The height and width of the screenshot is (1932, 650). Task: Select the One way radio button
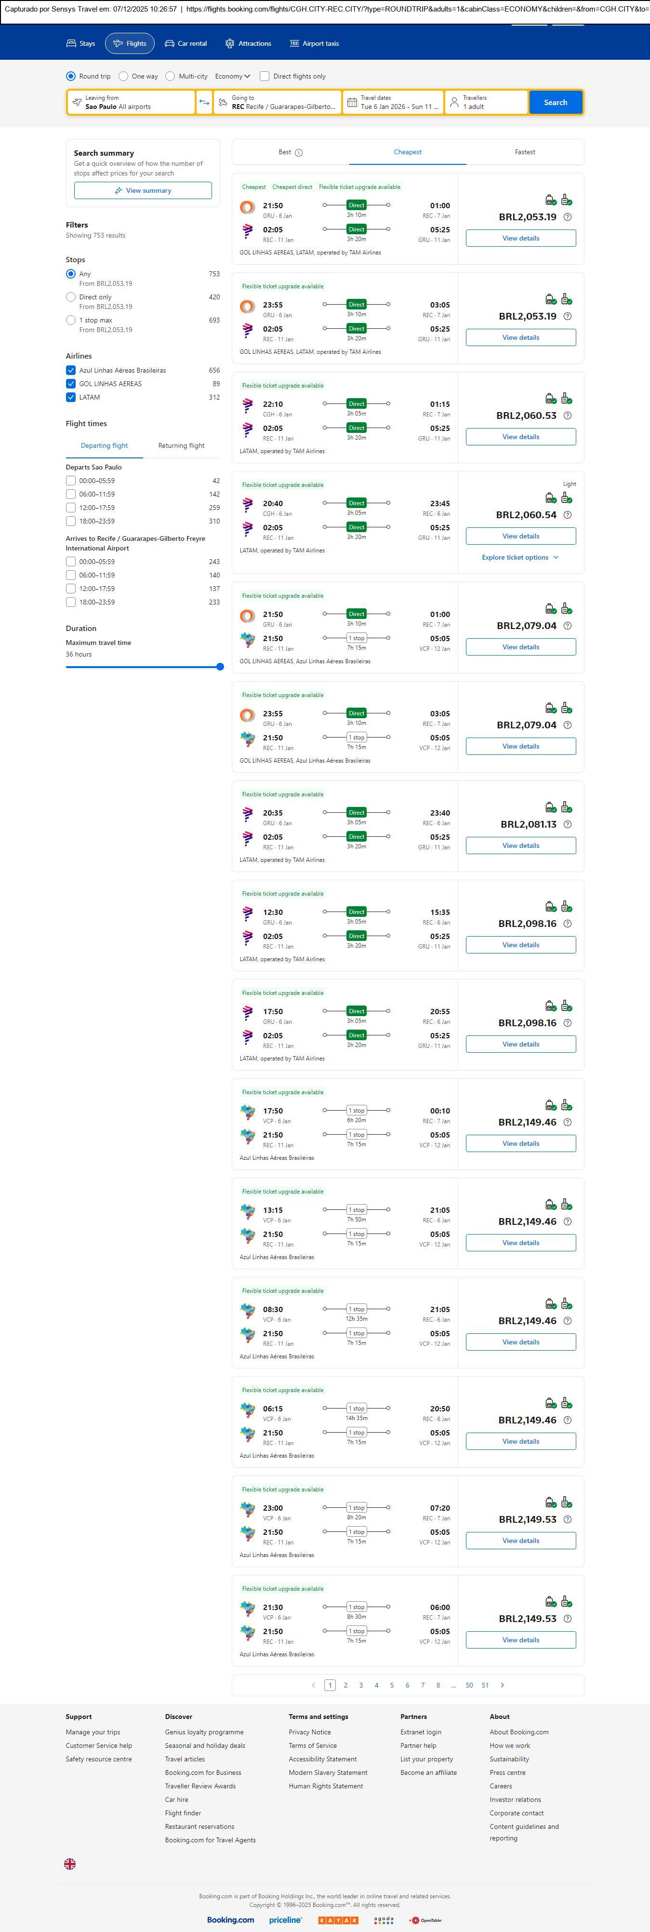coord(124,77)
